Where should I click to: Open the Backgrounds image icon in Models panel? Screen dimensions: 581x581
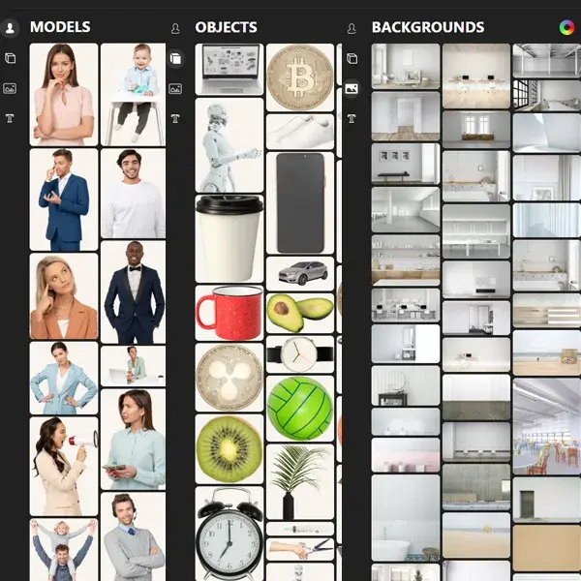pyautogui.click(x=10, y=88)
